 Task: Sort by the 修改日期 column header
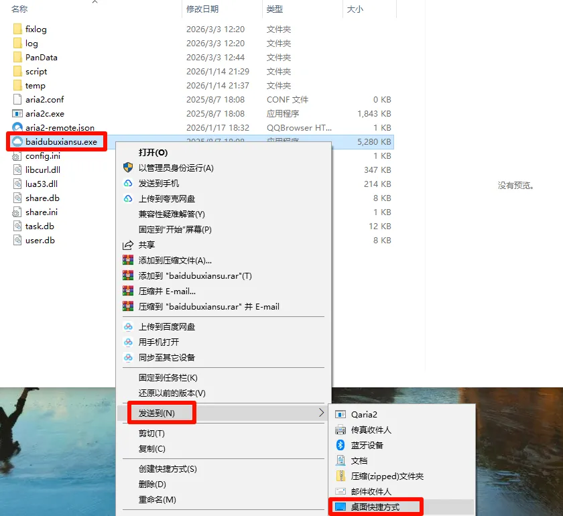202,9
